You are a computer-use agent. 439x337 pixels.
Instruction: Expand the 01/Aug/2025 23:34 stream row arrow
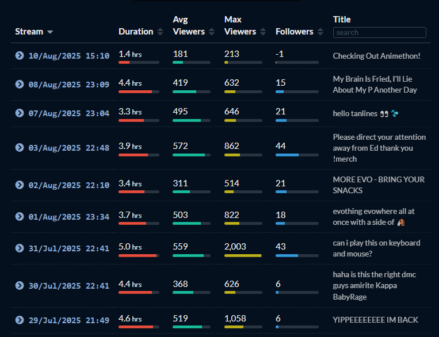pyautogui.click(x=20, y=216)
